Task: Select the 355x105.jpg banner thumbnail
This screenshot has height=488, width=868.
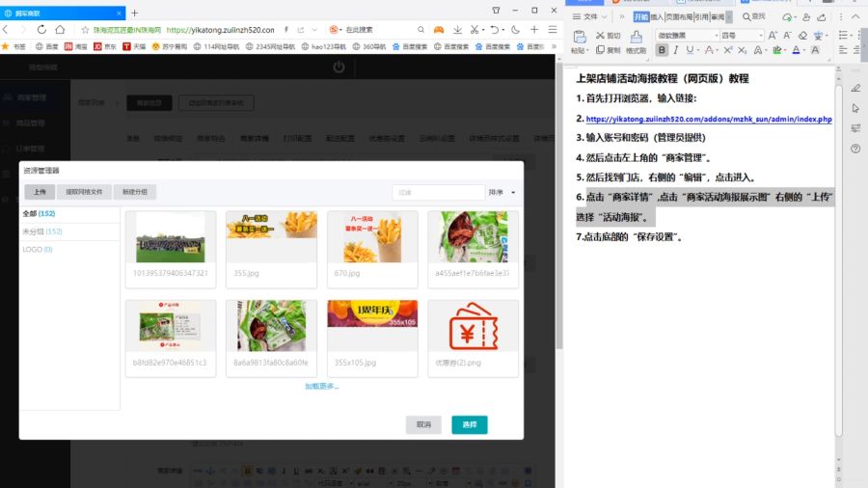Action: click(372, 339)
